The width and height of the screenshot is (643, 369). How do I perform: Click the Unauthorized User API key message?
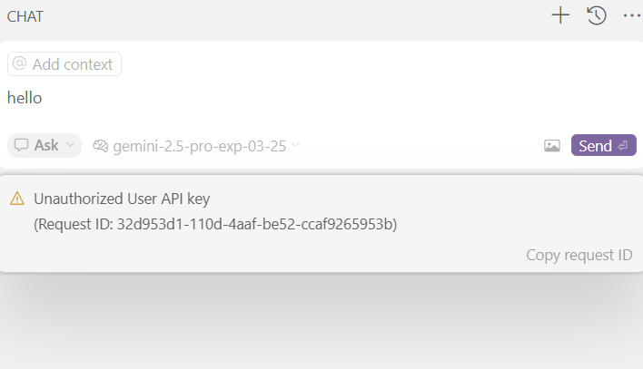point(122,199)
